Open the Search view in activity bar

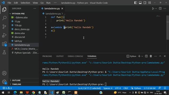tap(4, 18)
